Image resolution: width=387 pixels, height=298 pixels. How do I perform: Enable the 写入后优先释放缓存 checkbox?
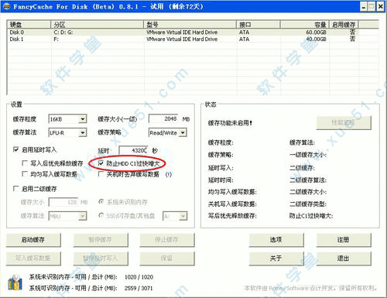[x=25, y=163]
